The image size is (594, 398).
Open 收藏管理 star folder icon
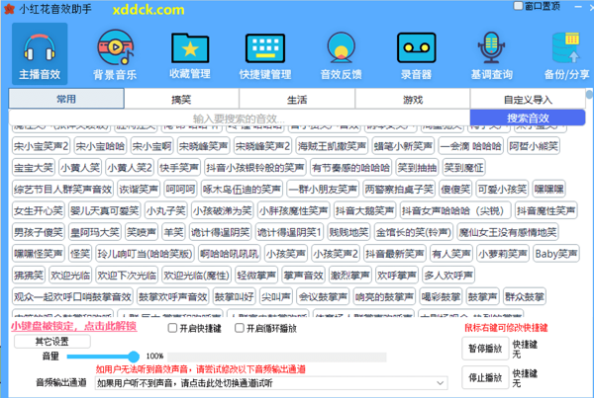pyautogui.click(x=189, y=51)
